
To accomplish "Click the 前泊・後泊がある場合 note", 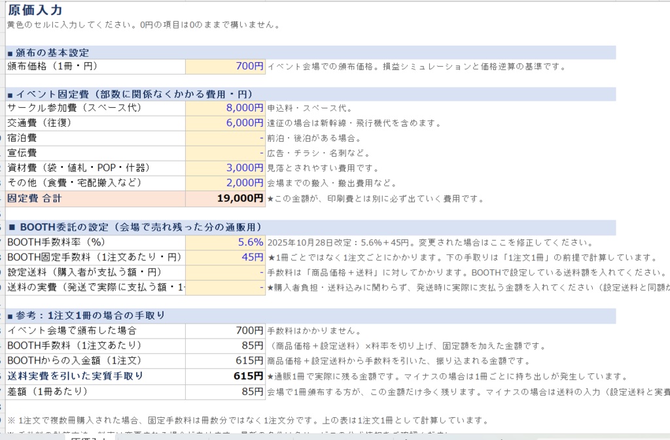I will (x=314, y=138).
